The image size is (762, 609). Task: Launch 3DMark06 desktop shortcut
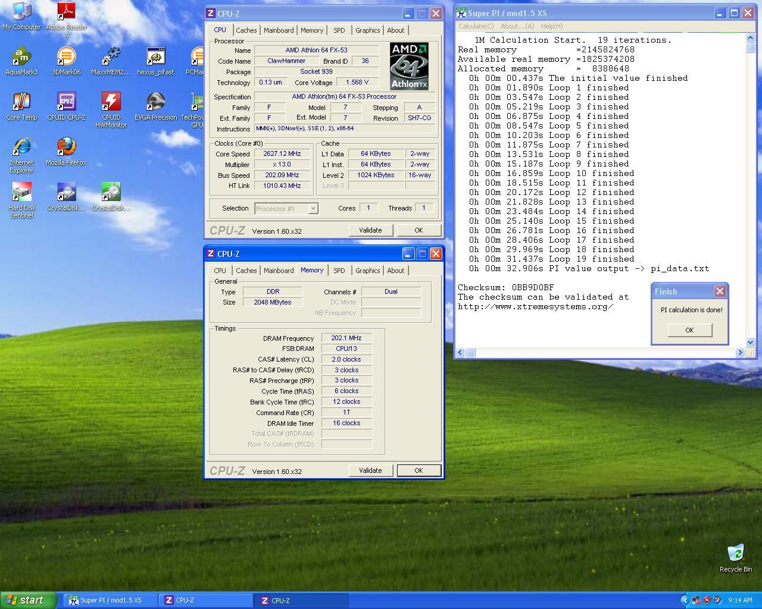click(x=66, y=61)
